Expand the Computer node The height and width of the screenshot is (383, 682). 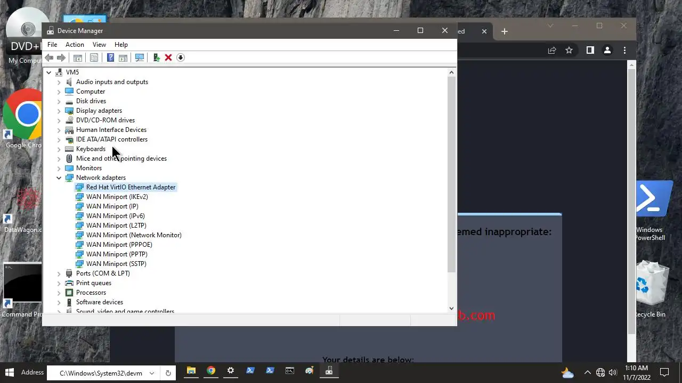pyautogui.click(x=59, y=91)
